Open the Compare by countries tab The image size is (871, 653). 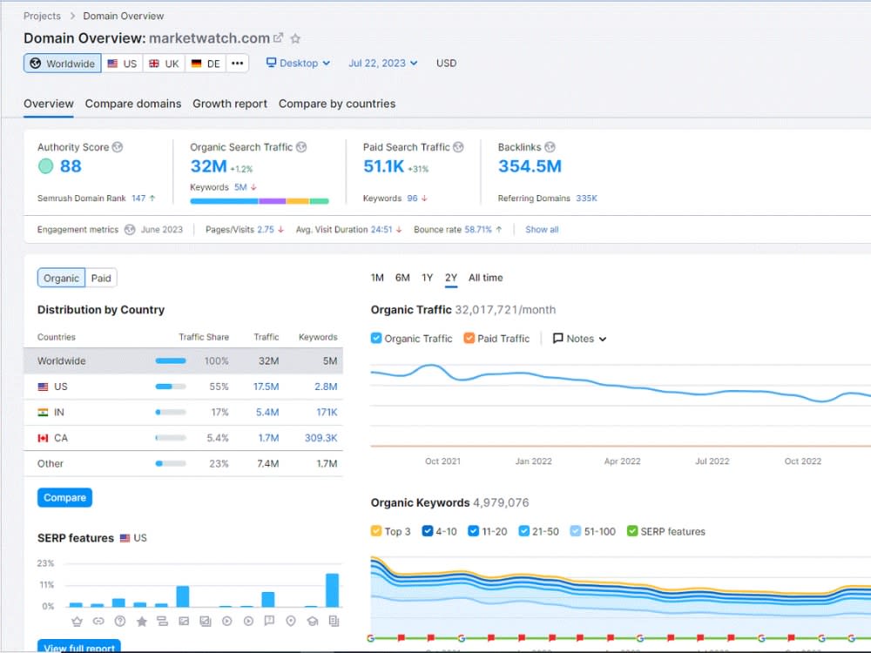[337, 104]
